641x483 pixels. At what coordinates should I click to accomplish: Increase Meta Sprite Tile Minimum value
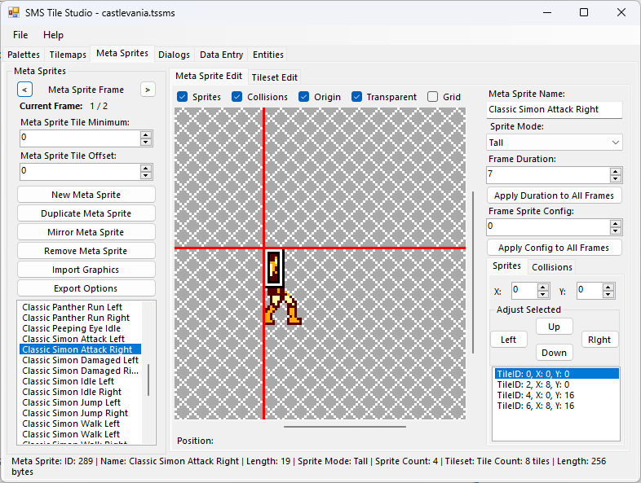pos(146,134)
